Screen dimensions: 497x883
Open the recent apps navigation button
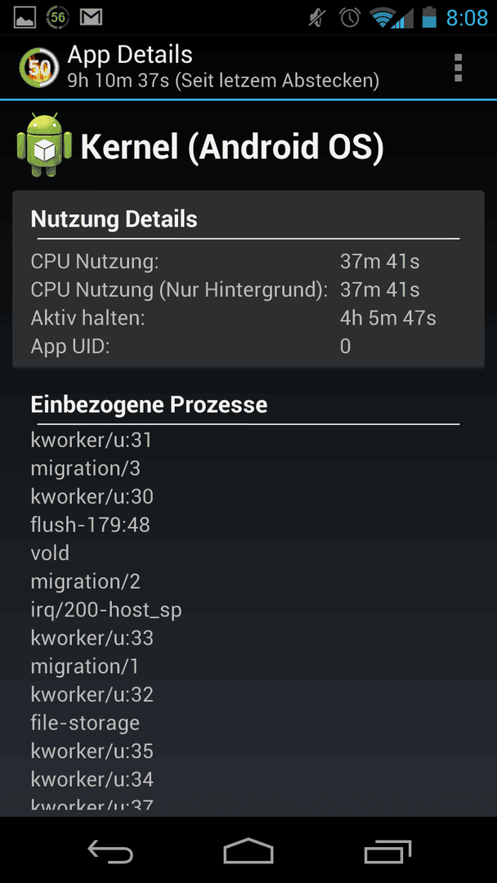[x=387, y=850]
